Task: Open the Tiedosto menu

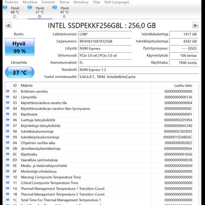Action: coord(12,2)
